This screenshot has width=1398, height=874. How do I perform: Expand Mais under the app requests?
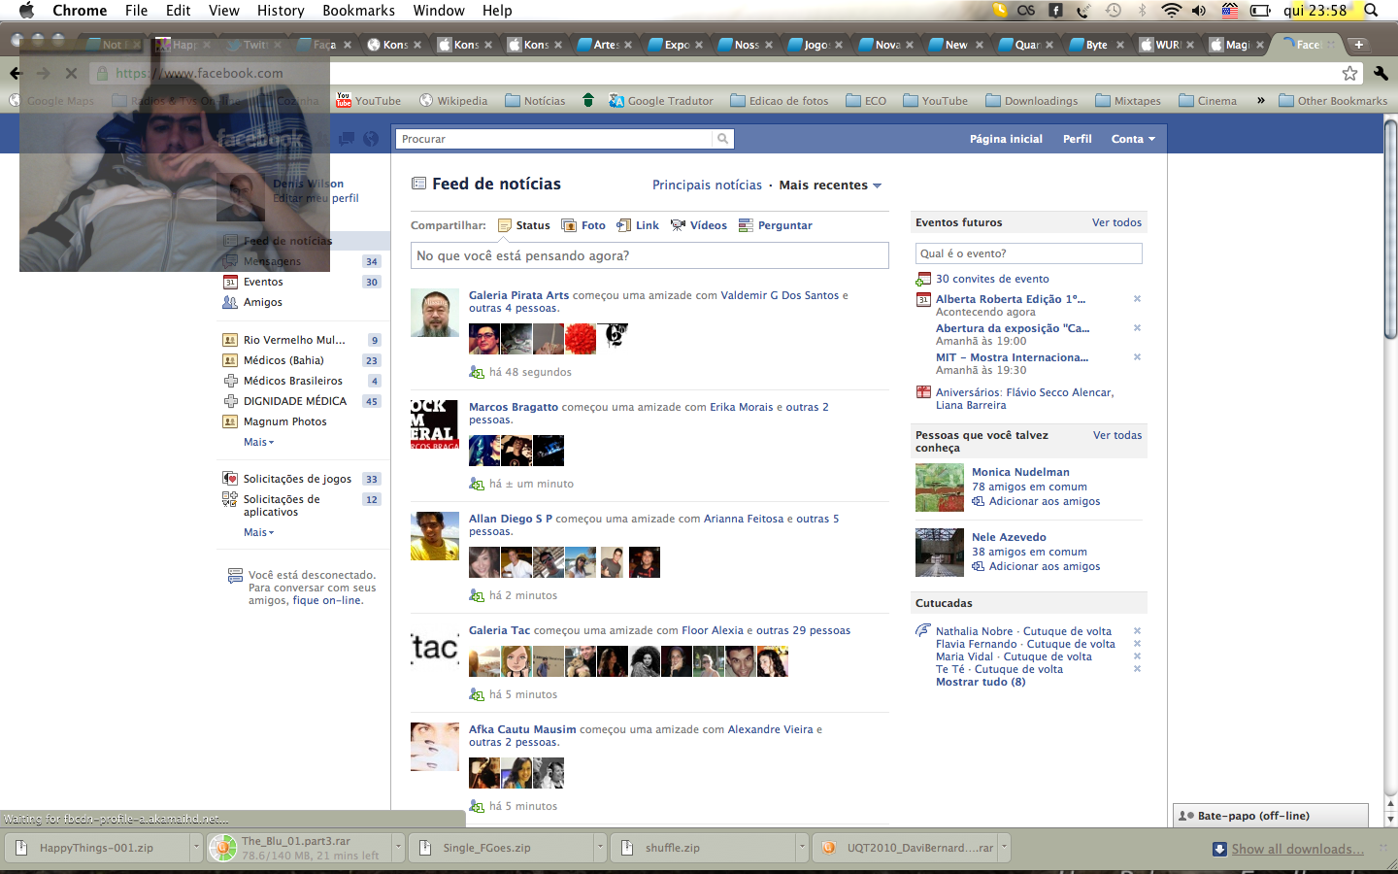pyautogui.click(x=258, y=532)
